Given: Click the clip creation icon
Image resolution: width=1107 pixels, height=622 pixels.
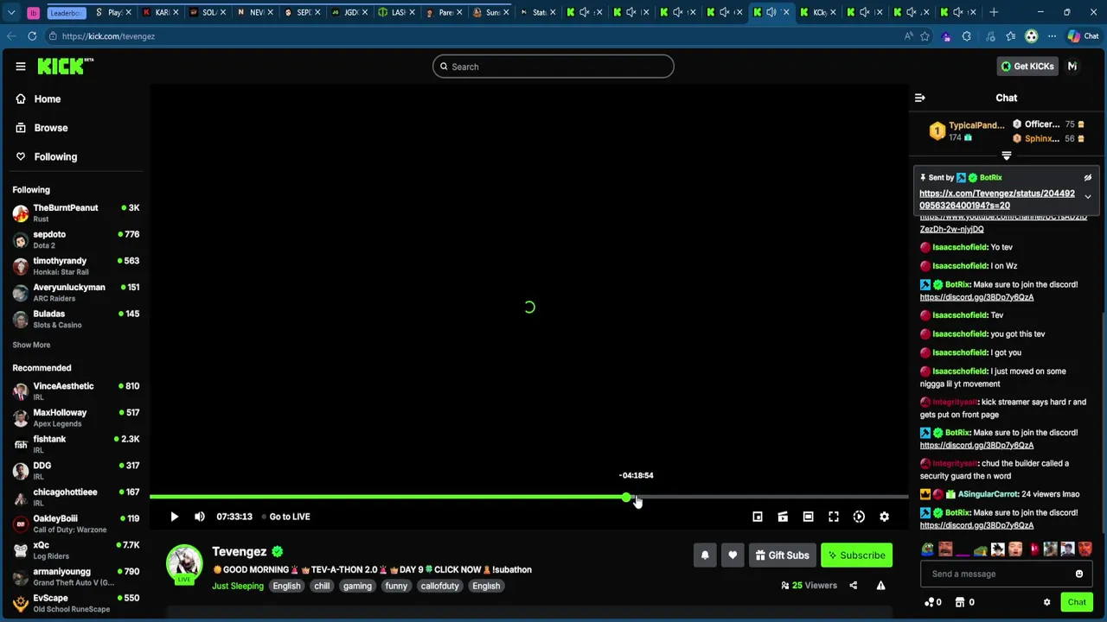Looking at the screenshot, I should pyautogui.click(x=783, y=517).
